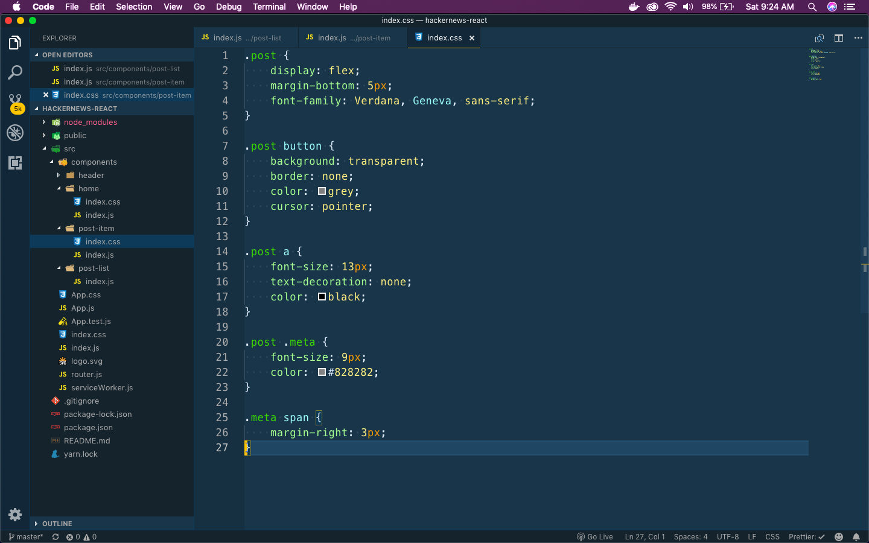The image size is (869, 543).
Task: Open the Go menu
Action: pos(199,7)
